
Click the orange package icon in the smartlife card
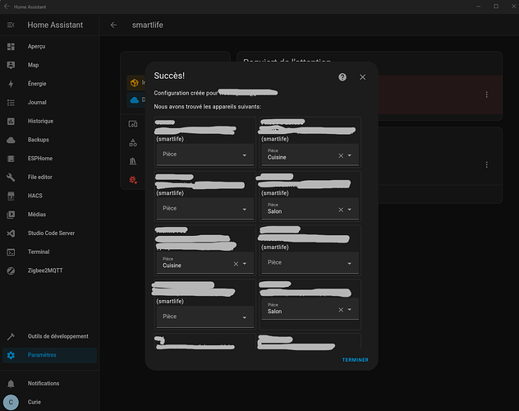click(135, 82)
